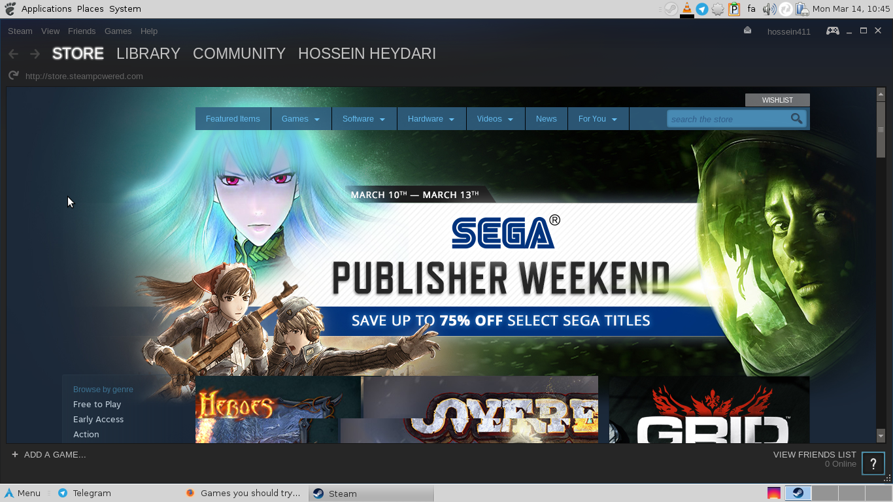Image resolution: width=893 pixels, height=502 pixels.
Task: Switch to the 'Games you should try' Firefox window
Action: [x=244, y=493]
